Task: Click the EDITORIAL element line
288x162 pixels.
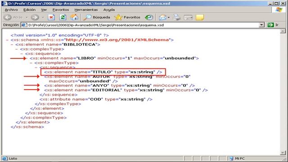Action: [x=126, y=90]
